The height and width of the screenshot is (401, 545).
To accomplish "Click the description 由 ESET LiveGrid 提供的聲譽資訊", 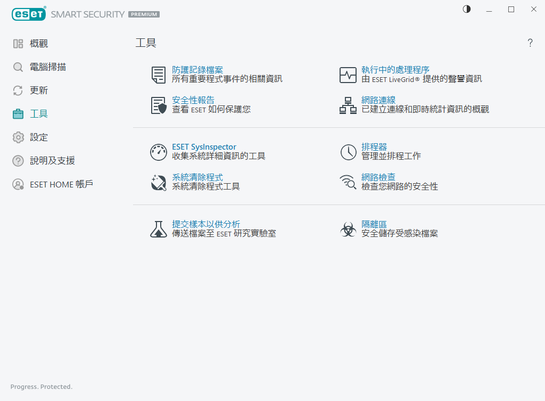I will (422, 79).
